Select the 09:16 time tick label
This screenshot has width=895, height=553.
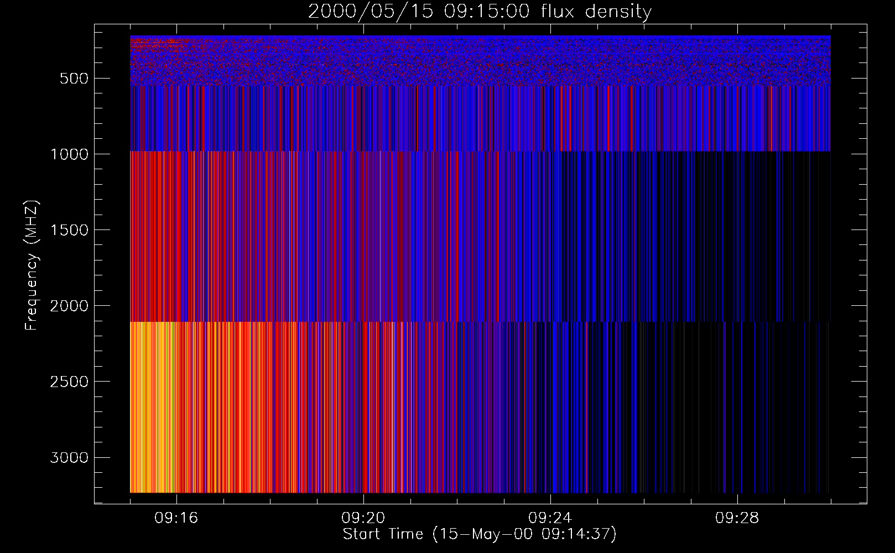[x=176, y=518]
